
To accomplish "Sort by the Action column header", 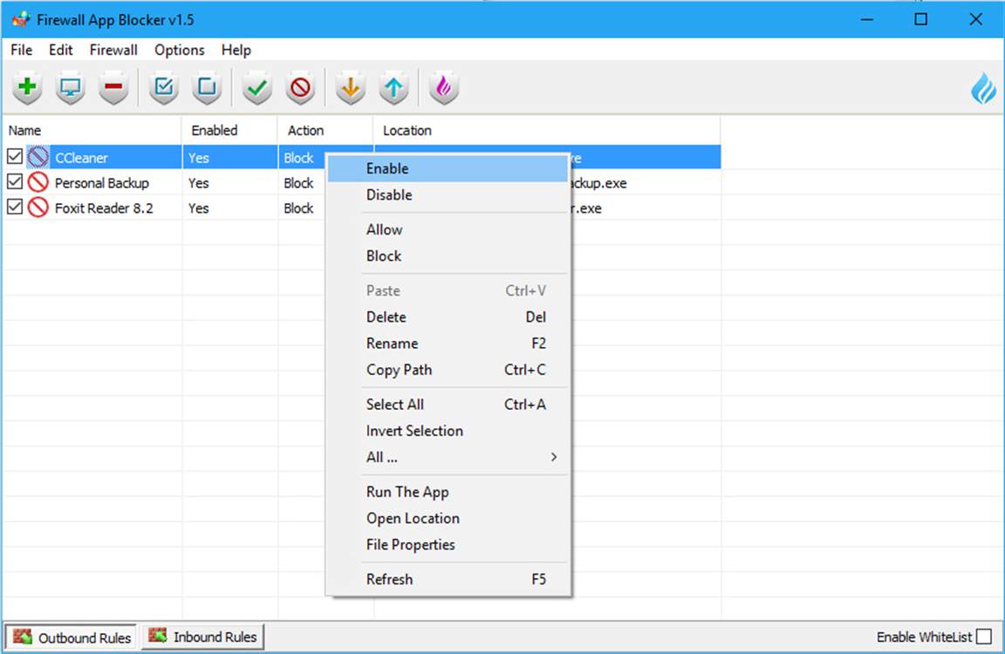I will tap(325, 130).
